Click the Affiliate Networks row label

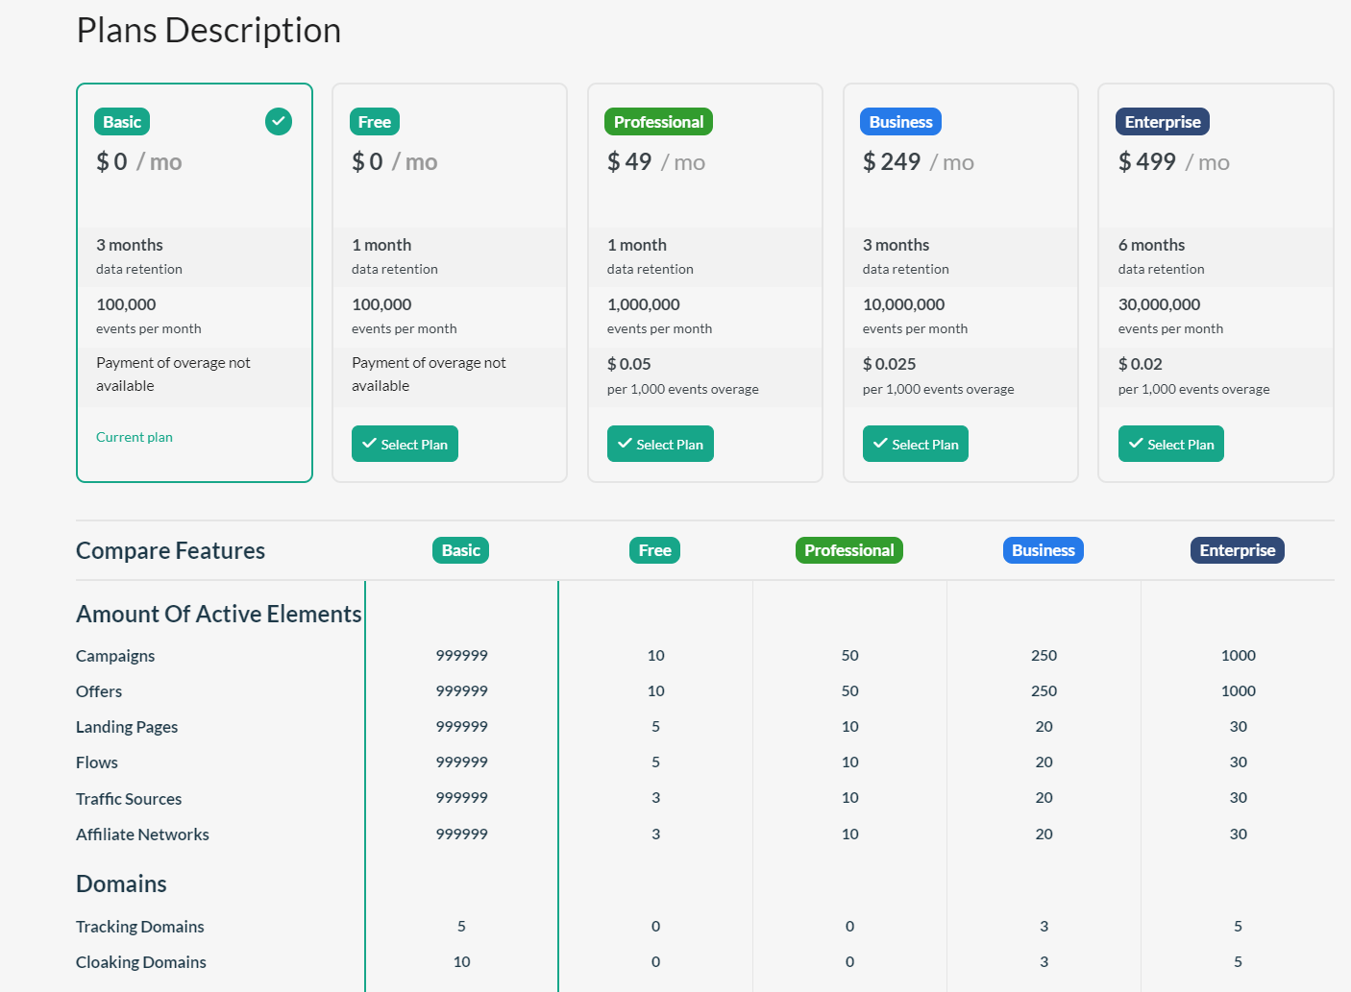pos(142,835)
